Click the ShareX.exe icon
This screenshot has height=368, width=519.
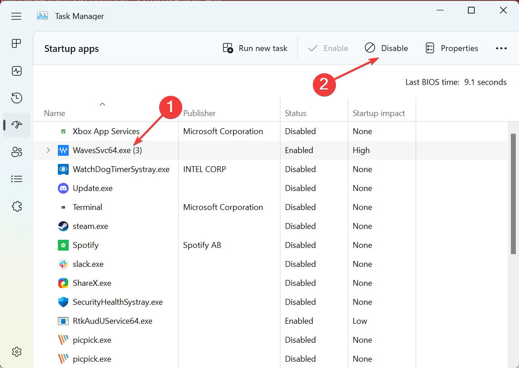point(63,283)
